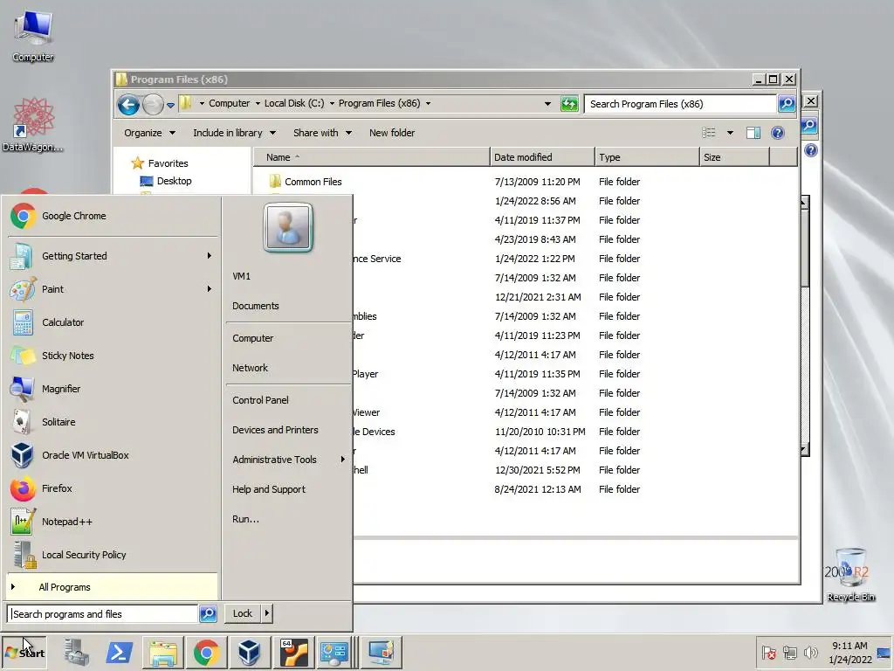Open VirtualBox from the taskbar
The width and height of the screenshot is (894, 671).
pos(249,652)
